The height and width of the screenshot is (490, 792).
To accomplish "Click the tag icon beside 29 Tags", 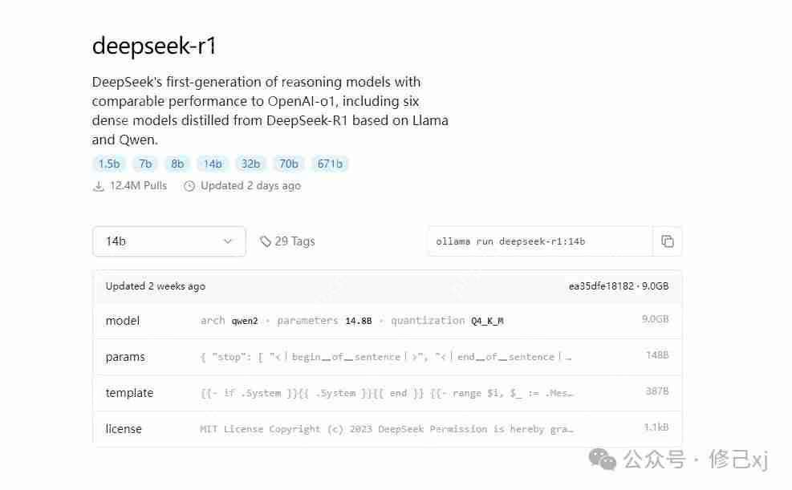I will point(265,241).
